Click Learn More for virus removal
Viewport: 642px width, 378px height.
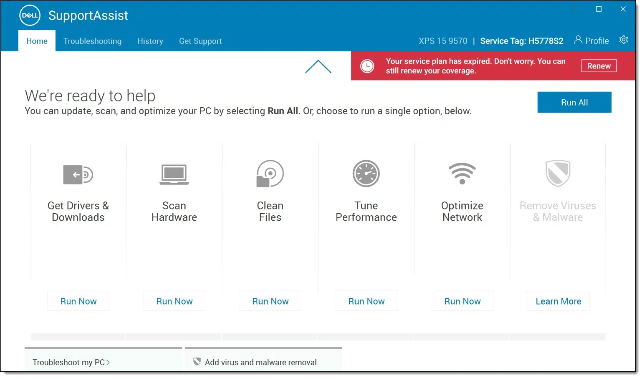pos(559,301)
